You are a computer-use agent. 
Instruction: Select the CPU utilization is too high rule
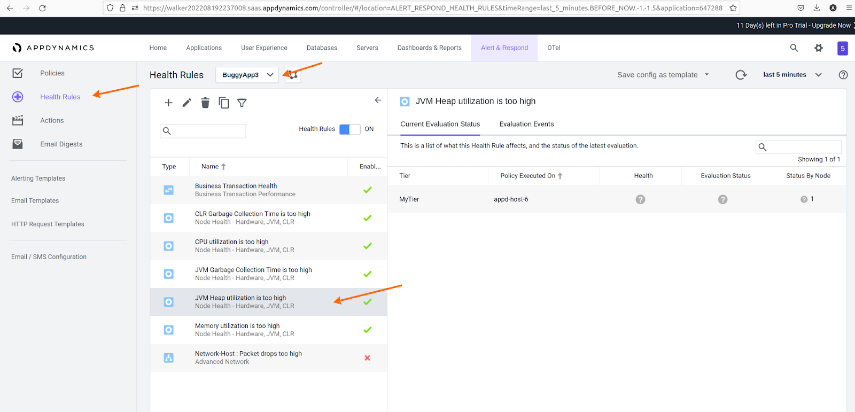pyautogui.click(x=268, y=246)
